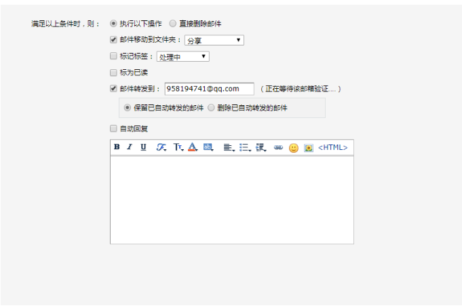Open the text alignment dropdown in toolbar
462x308 pixels.
click(x=229, y=147)
